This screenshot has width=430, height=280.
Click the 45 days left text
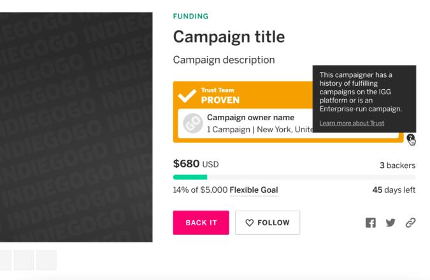[394, 190]
